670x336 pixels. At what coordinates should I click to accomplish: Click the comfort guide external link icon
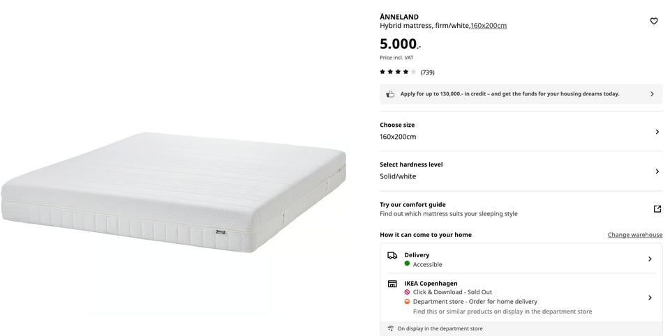coord(657,209)
